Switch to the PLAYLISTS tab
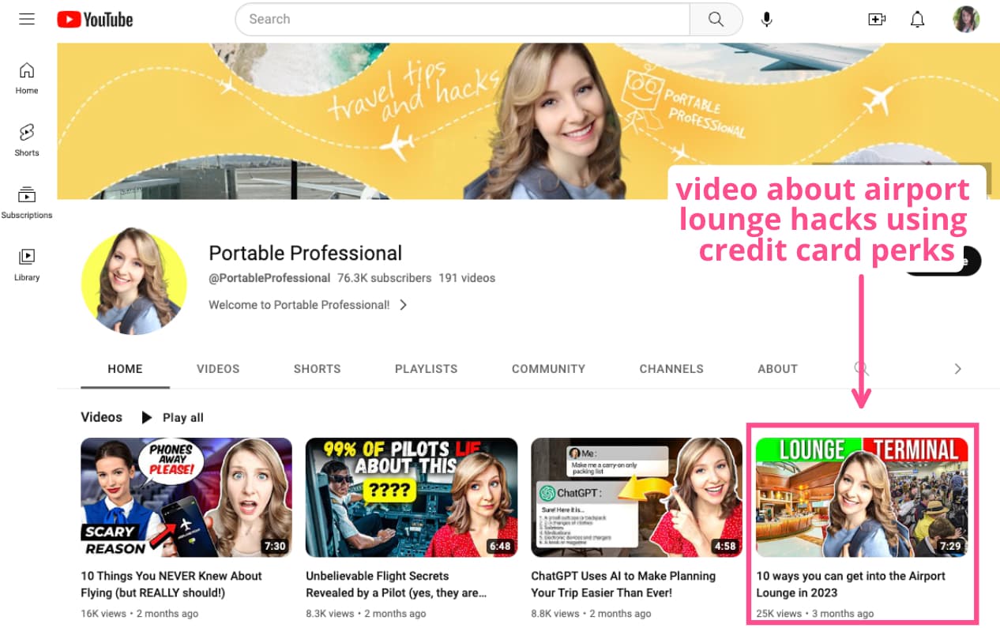This screenshot has width=1000, height=628. [x=426, y=369]
